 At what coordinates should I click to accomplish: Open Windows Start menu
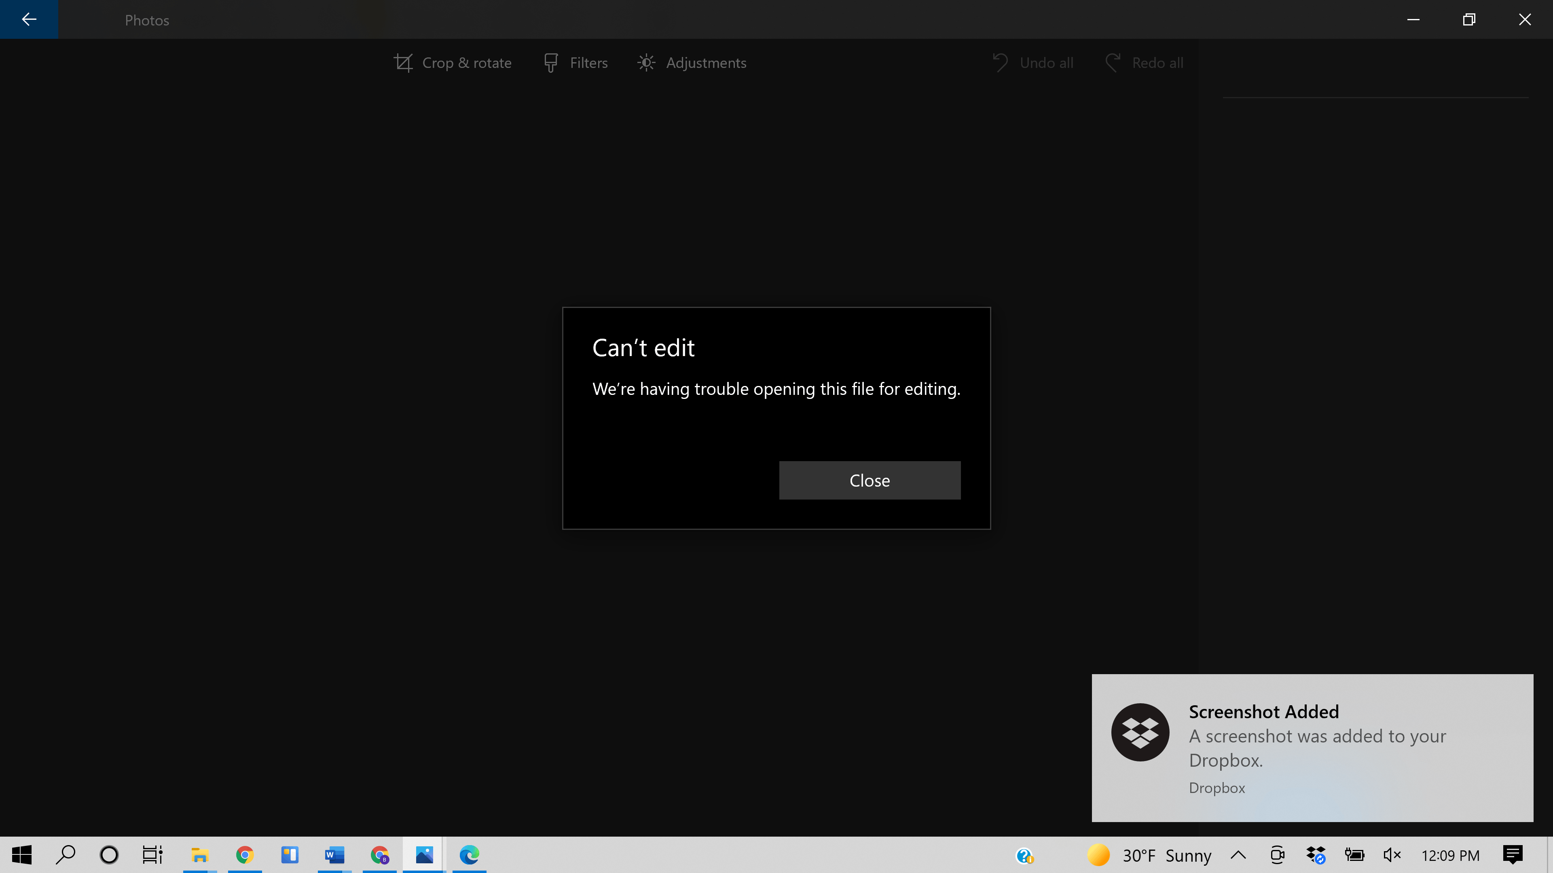point(22,855)
